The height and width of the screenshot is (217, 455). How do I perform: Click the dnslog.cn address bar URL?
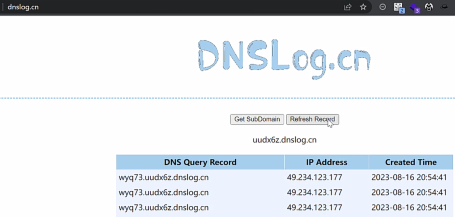point(23,7)
